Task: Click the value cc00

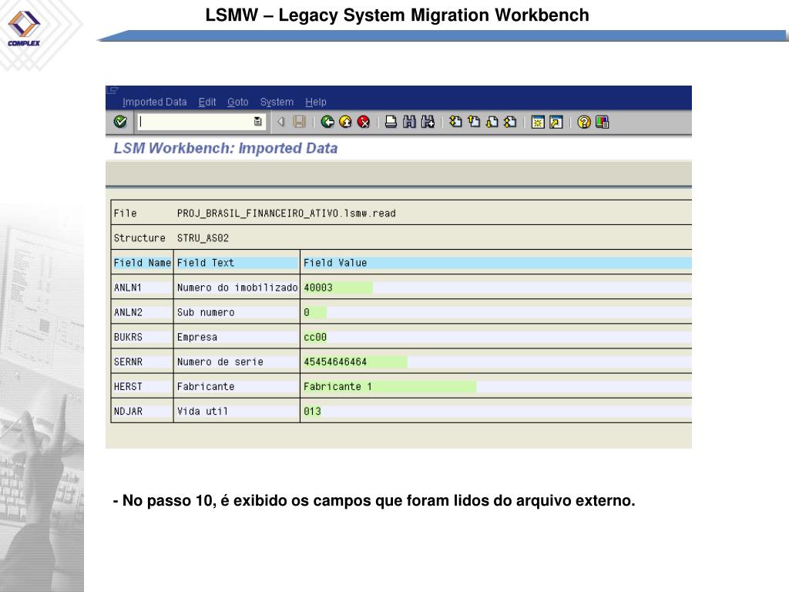Action: tap(315, 337)
